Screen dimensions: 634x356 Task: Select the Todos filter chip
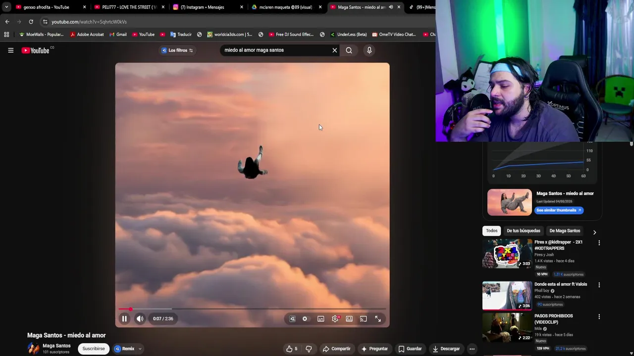491,231
